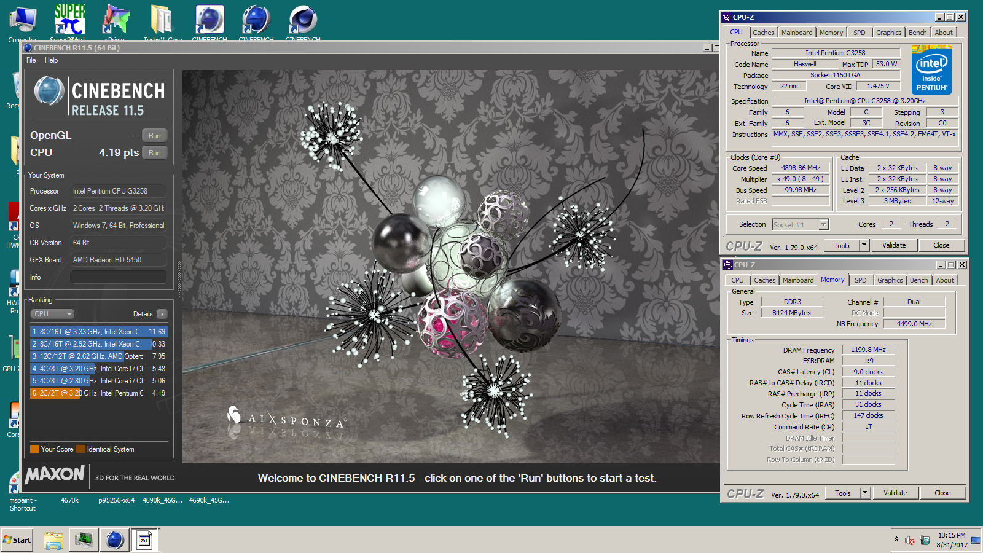This screenshot has width=983, height=553.
Task: Open the system monitor taskbar icon
Action: click(x=84, y=540)
